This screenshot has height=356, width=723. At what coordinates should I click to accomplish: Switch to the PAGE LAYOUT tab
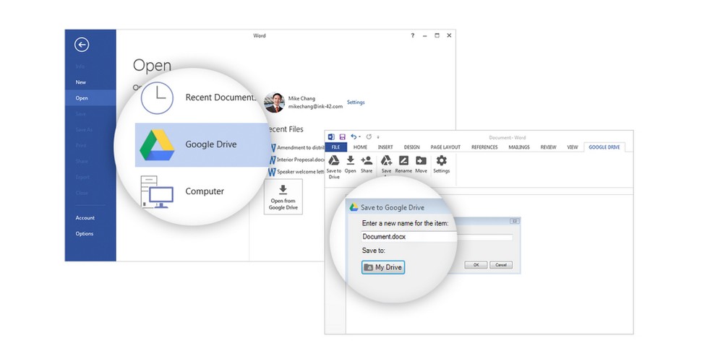(445, 147)
